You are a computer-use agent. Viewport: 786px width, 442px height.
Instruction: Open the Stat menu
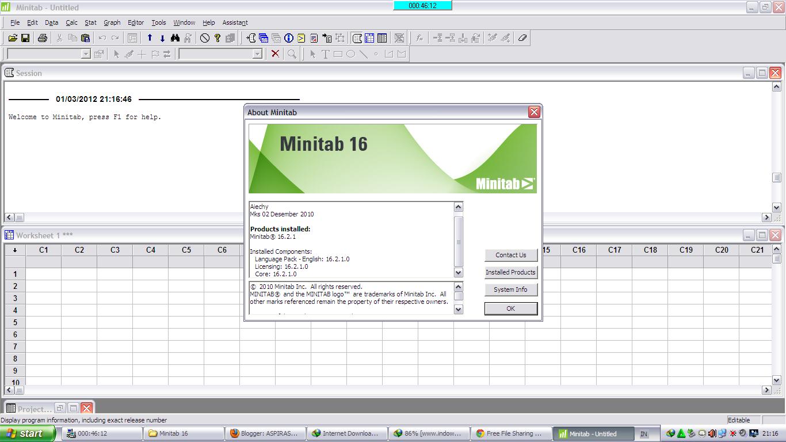pyautogui.click(x=90, y=22)
